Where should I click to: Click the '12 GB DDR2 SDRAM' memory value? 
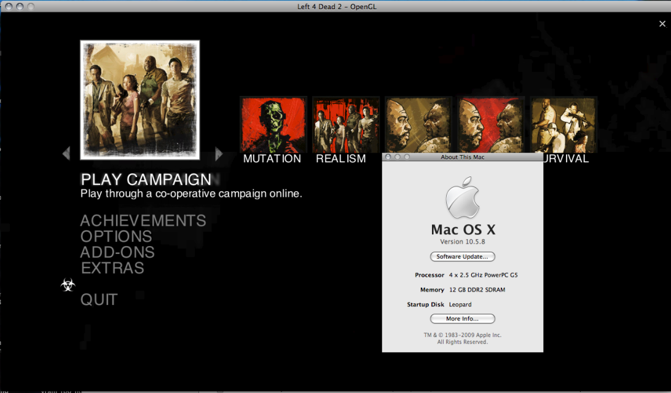[x=477, y=290]
